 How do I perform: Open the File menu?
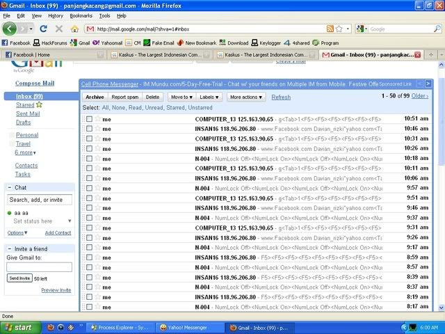coord(6,16)
